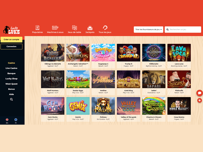203x152 pixels.
Task: Open the Archangels: Salvation game thumbnail
Action: click(78, 53)
